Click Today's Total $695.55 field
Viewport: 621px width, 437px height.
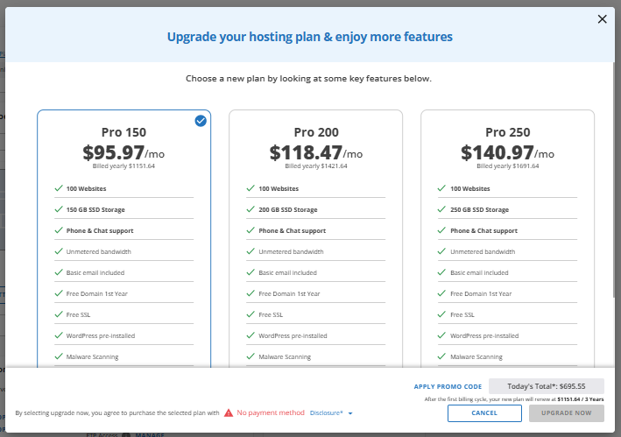pos(547,386)
